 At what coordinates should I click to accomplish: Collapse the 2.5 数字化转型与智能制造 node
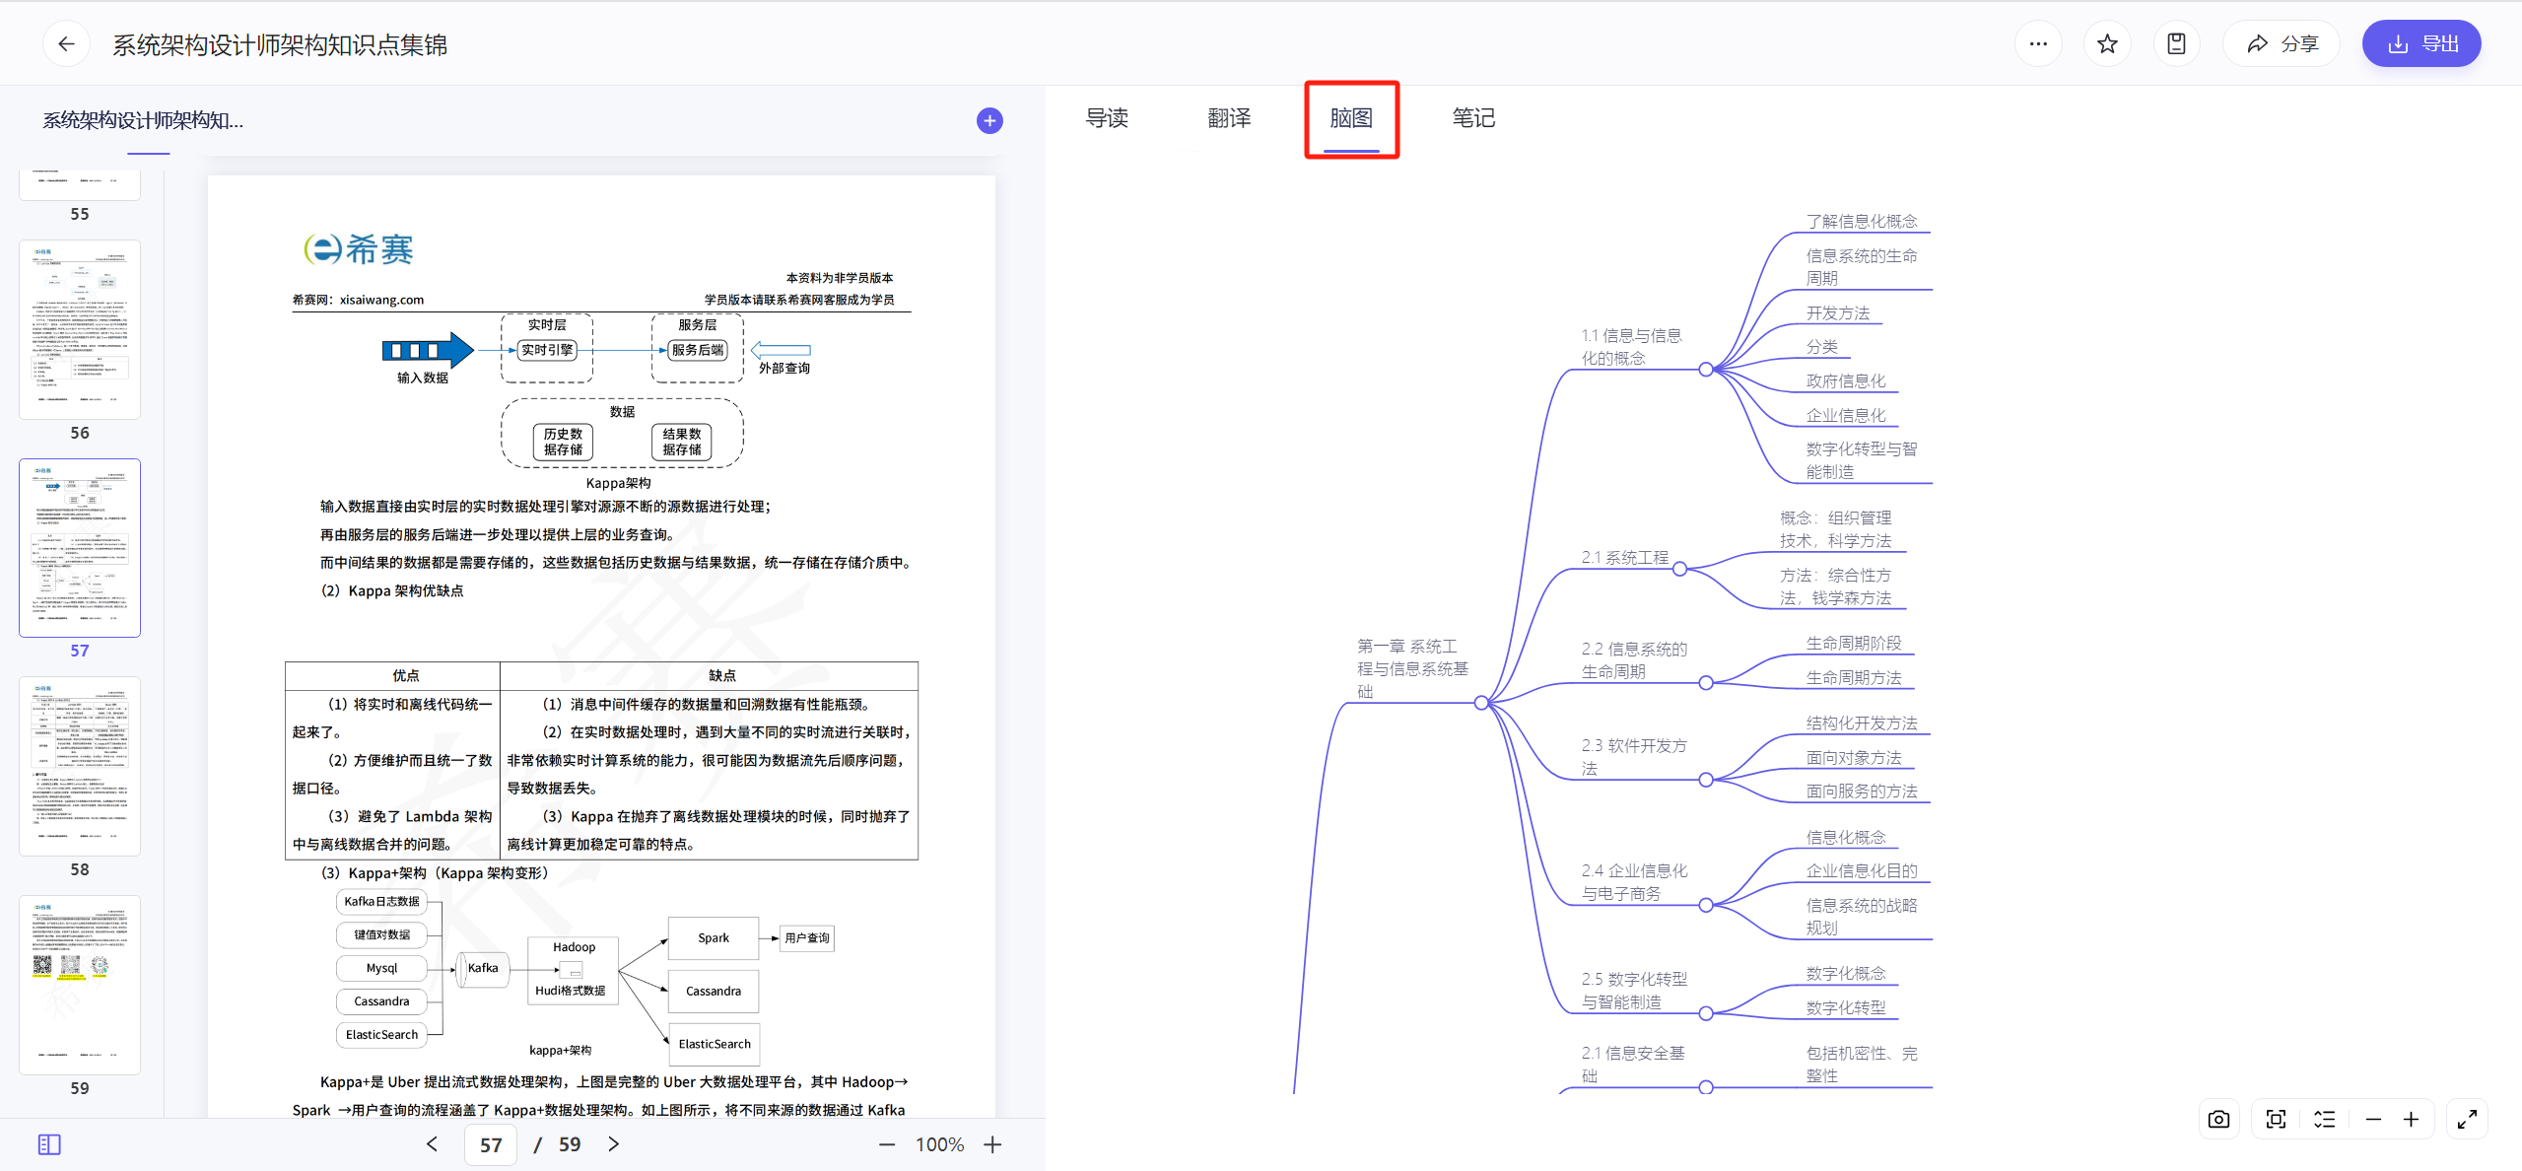[x=1706, y=1013]
